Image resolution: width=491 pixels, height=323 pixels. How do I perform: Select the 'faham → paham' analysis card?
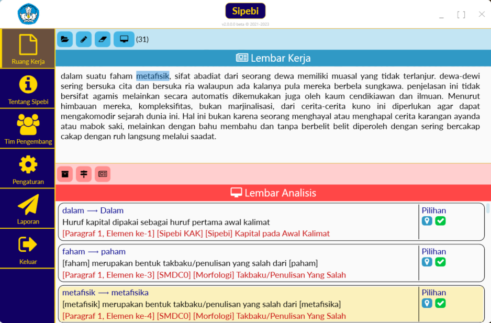click(x=271, y=263)
